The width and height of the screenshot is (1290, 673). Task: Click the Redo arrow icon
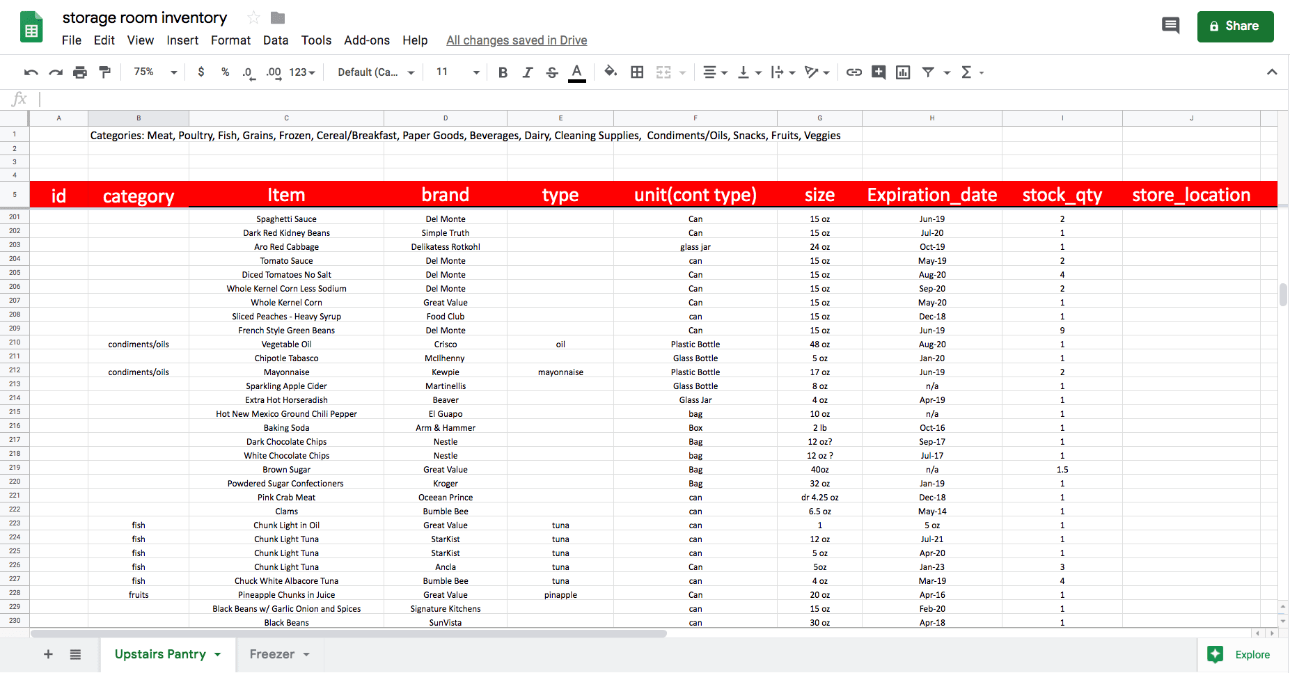pos(56,72)
